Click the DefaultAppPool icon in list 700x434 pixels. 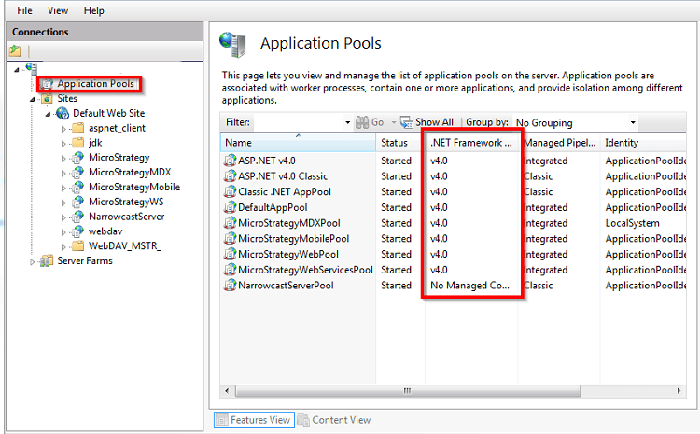coord(231,207)
